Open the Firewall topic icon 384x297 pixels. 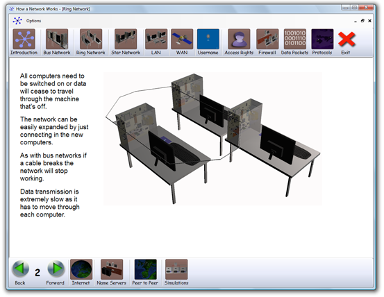pos(267,39)
